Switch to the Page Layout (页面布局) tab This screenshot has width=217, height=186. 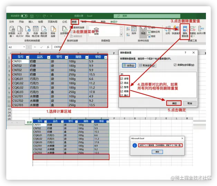[53, 22]
